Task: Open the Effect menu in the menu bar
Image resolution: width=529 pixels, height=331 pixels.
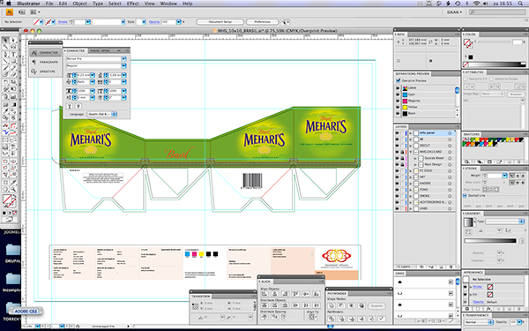Action: click(x=132, y=4)
